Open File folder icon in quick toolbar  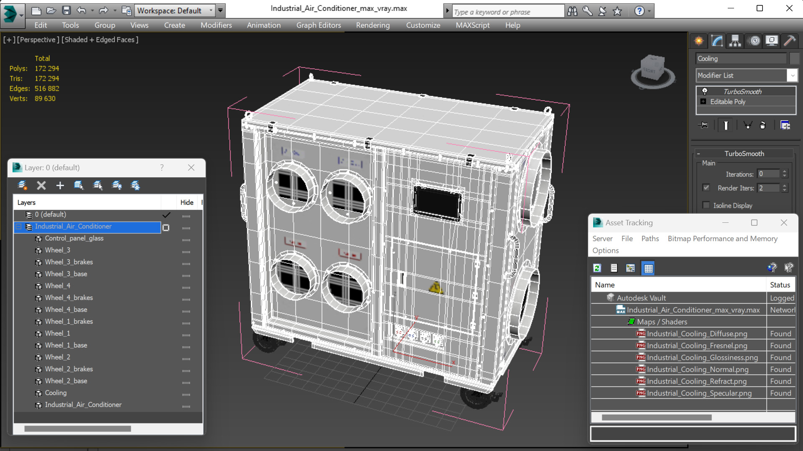click(51, 10)
